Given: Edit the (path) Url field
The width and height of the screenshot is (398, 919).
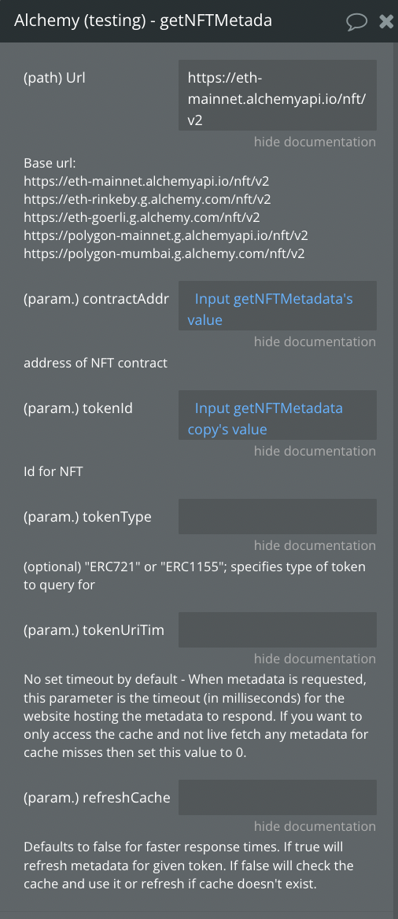Looking at the screenshot, I should (x=277, y=95).
